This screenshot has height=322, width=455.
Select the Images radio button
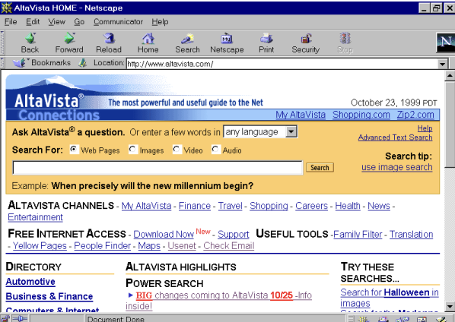tap(133, 150)
